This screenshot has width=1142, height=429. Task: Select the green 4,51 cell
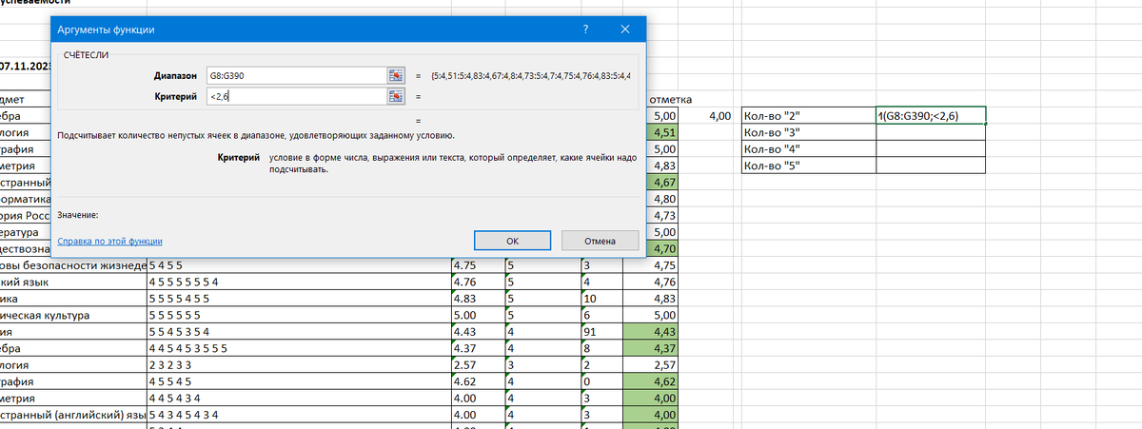662,133
